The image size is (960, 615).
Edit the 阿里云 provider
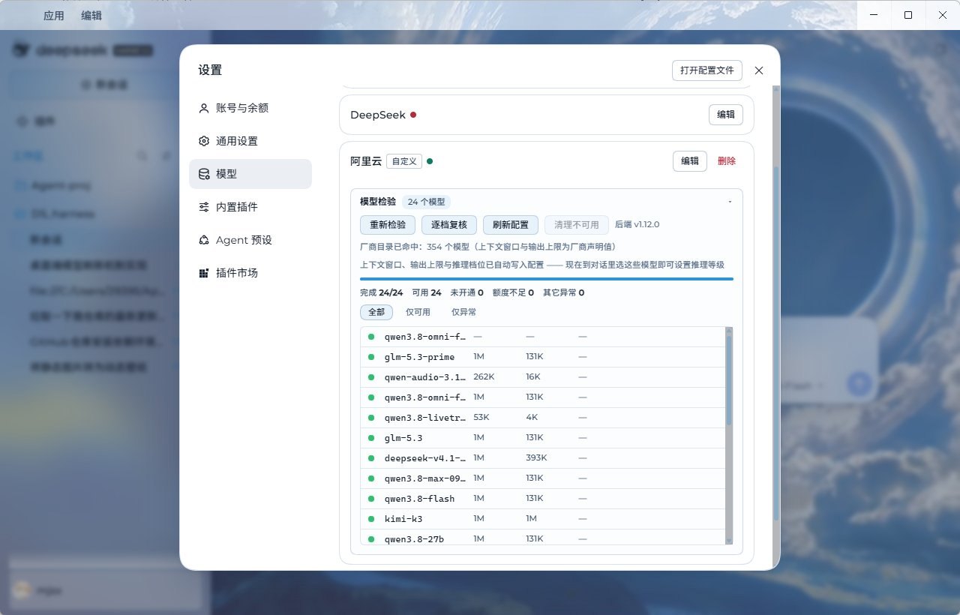(689, 161)
